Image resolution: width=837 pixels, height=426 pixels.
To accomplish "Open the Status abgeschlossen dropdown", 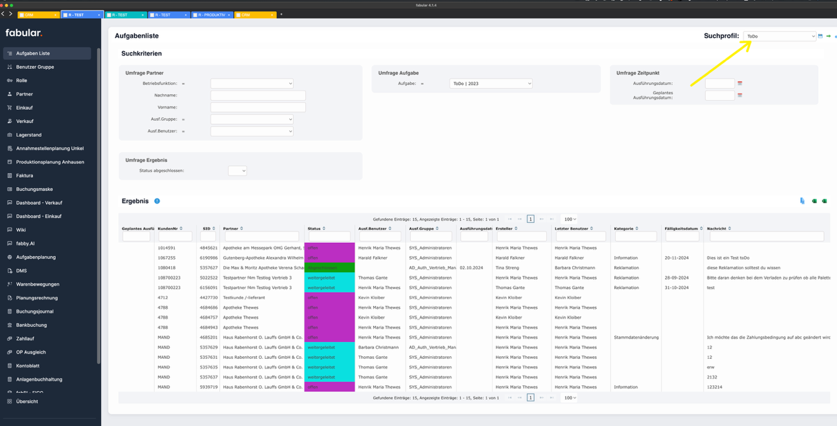I will pos(237,169).
